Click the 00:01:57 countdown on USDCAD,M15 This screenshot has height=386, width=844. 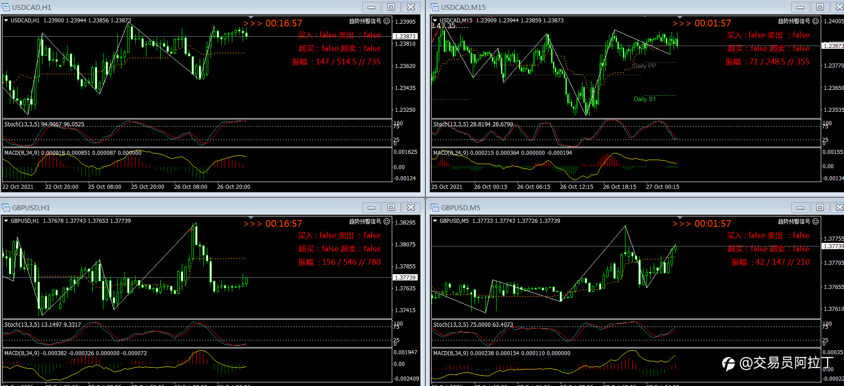pos(713,23)
